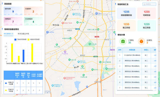The image size is (160, 97).
Task: Click the orange pending-approval timer icon
Action: [x=141, y=41]
